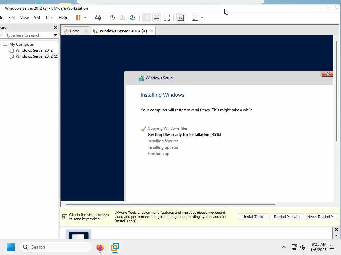Click the My Computer monitor icon
The height and width of the screenshot is (255, 341).
coord(5,44)
